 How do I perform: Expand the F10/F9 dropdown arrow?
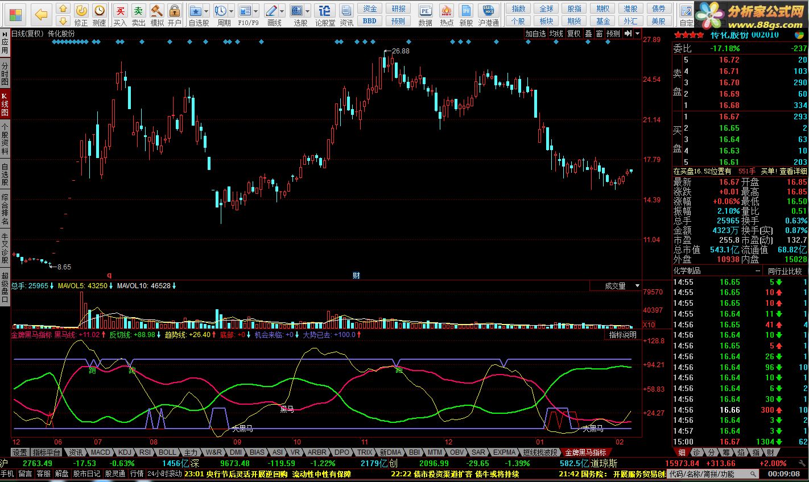257,11
